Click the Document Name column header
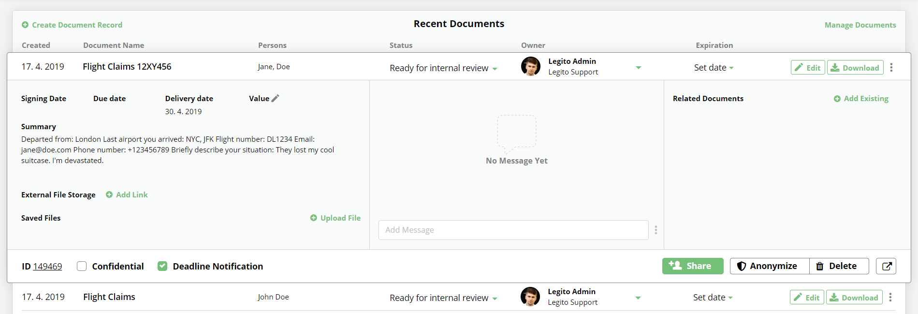Image resolution: width=918 pixels, height=314 pixels. point(114,45)
